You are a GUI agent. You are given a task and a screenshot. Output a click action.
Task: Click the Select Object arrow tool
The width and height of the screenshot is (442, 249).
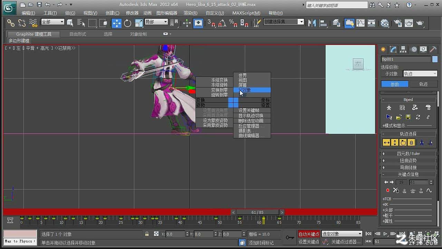click(70, 23)
